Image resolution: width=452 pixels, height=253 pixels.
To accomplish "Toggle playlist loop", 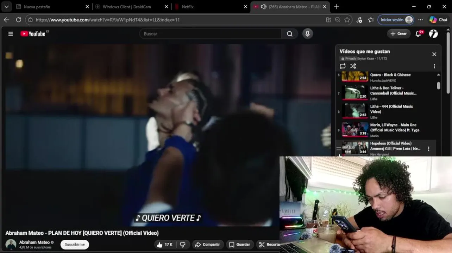I will pos(343,66).
